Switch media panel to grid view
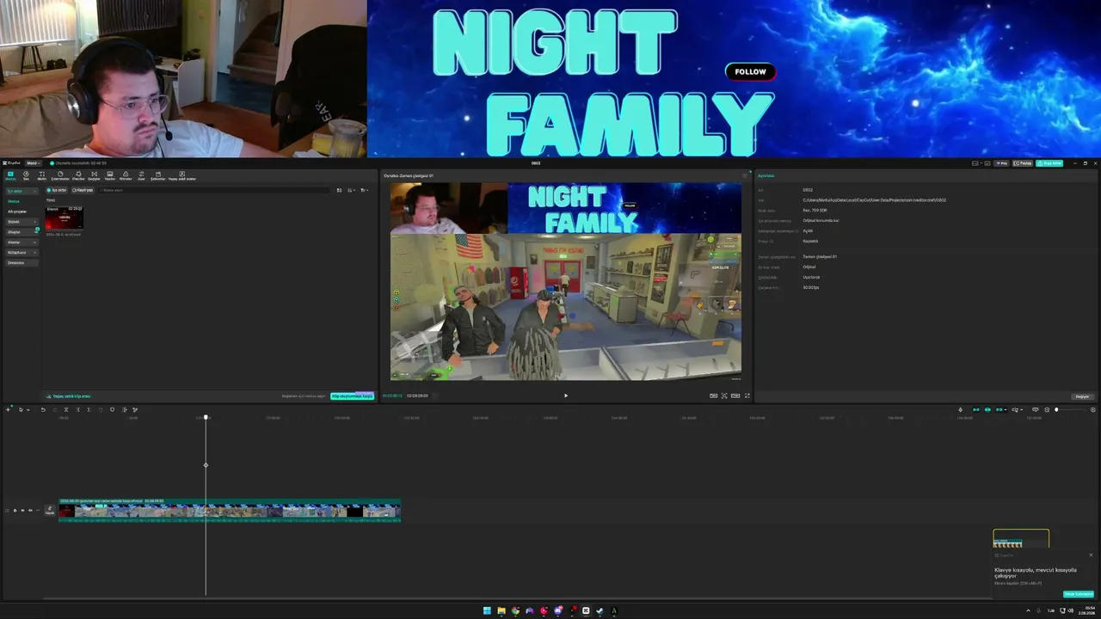1101x619 pixels. (x=339, y=190)
